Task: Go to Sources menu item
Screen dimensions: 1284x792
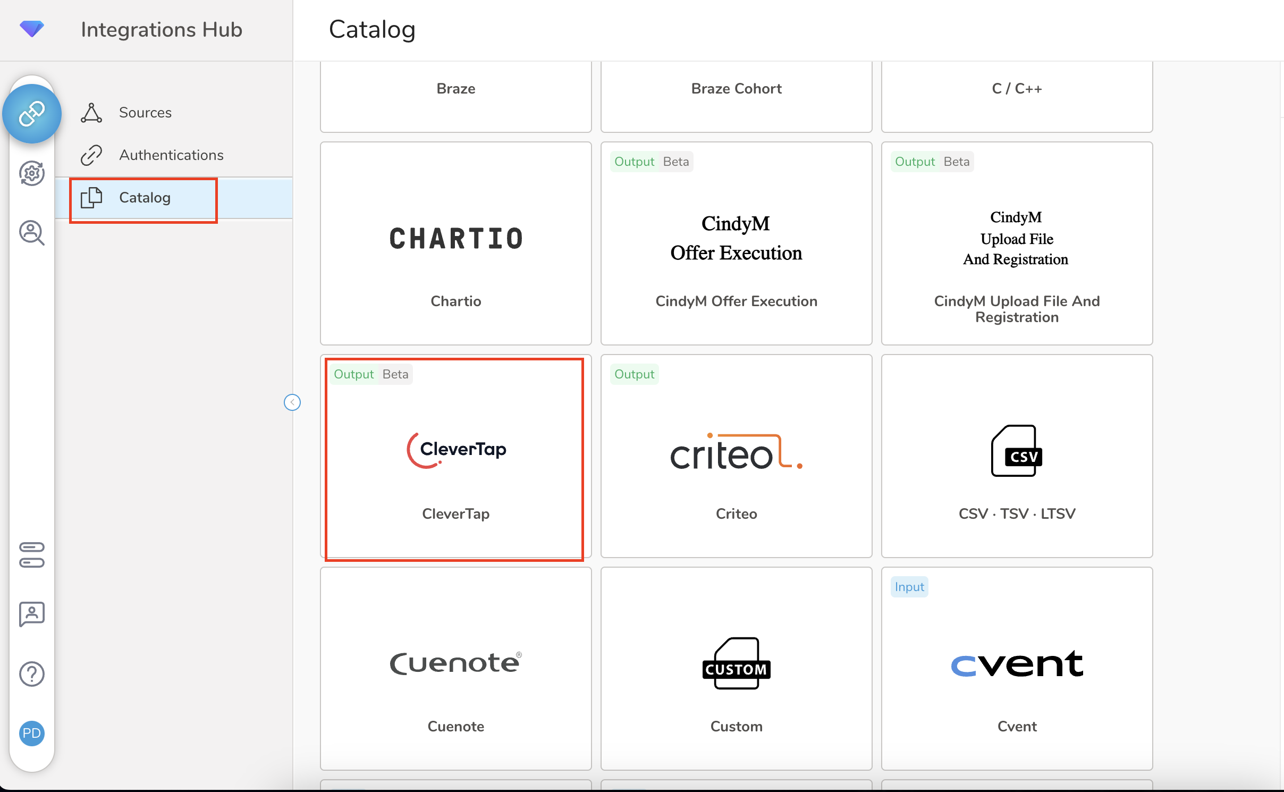Action: tap(174, 113)
